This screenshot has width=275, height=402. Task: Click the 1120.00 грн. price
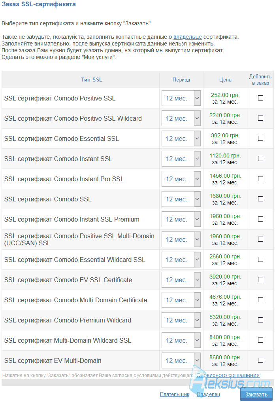[225, 155]
